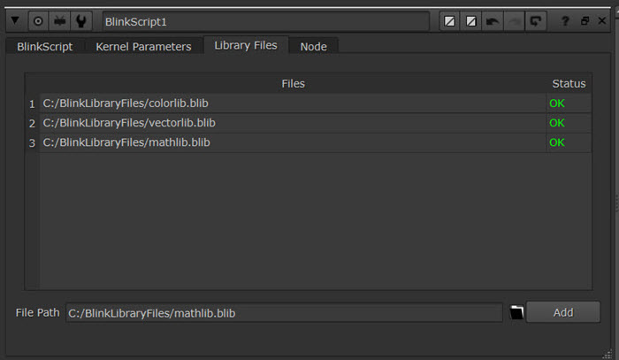Select the Node tab
This screenshot has width=619, height=360.
click(x=313, y=47)
